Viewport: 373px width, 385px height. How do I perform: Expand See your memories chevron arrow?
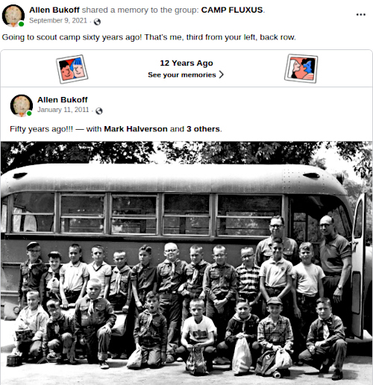tap(222, 75)
